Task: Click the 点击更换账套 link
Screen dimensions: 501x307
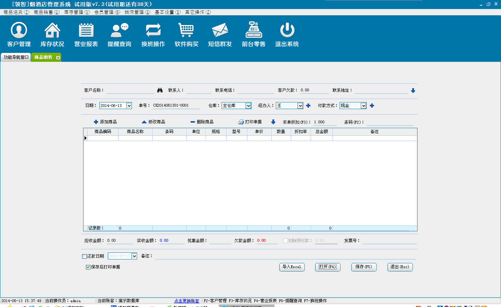Action: point(187,301)
